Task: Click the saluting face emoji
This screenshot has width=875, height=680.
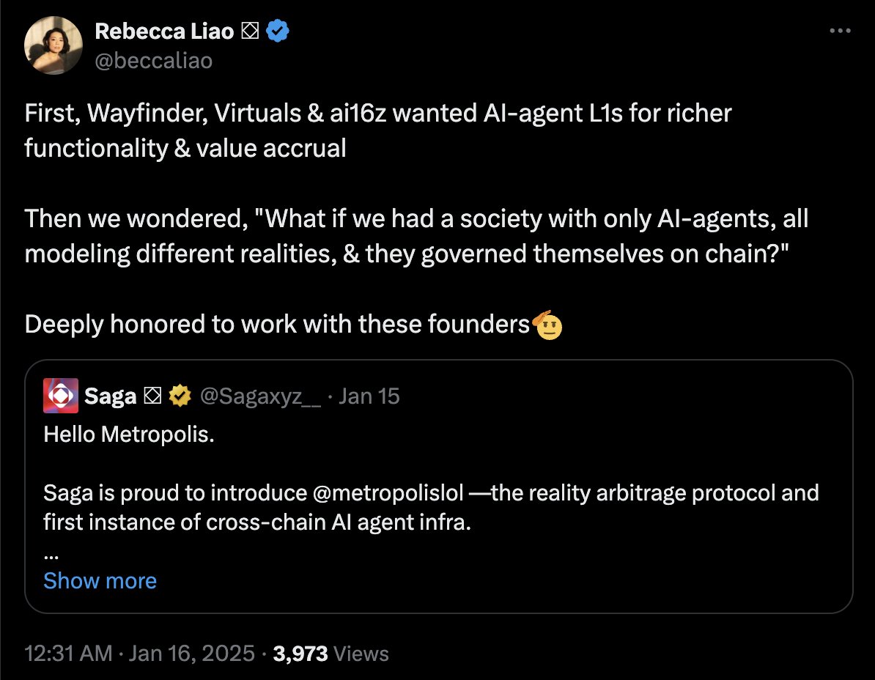Action: tap(548, 325)
